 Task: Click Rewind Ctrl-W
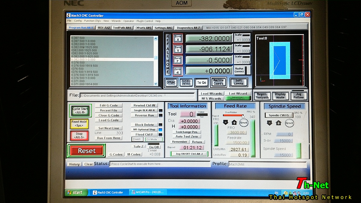[x=144, y=106]
